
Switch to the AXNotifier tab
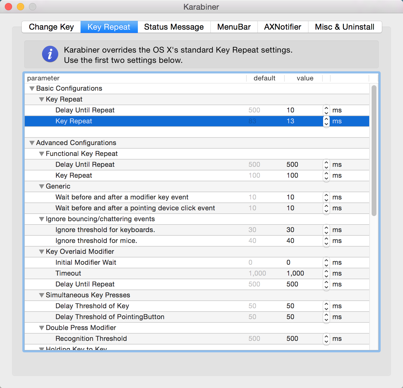pos(283,27)
